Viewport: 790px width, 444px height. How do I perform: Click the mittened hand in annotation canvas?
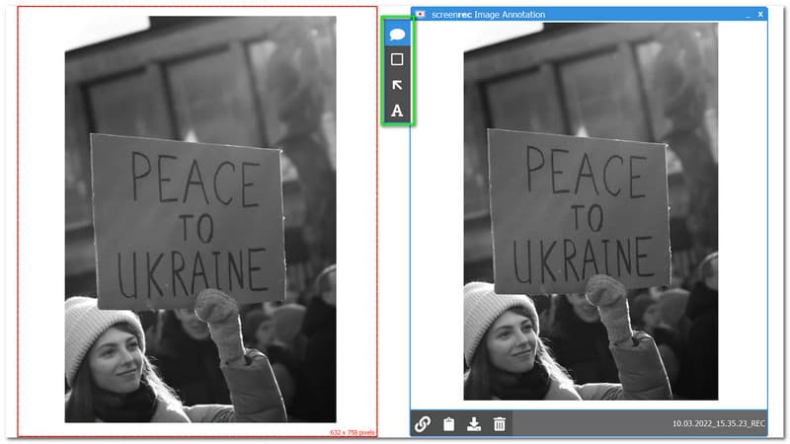608,298
